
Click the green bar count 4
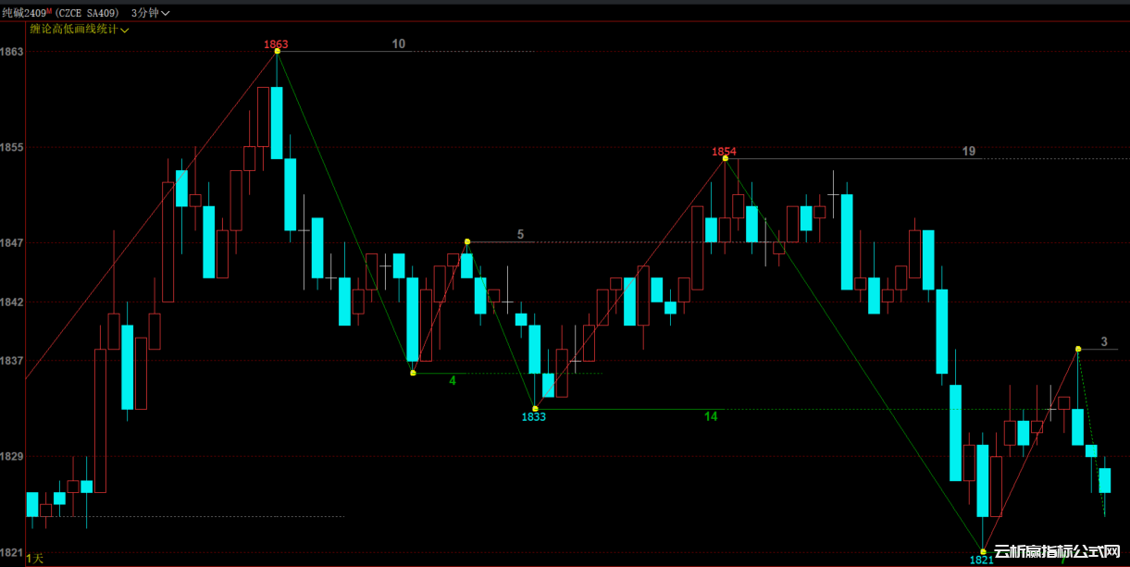[x=453, y=380]
